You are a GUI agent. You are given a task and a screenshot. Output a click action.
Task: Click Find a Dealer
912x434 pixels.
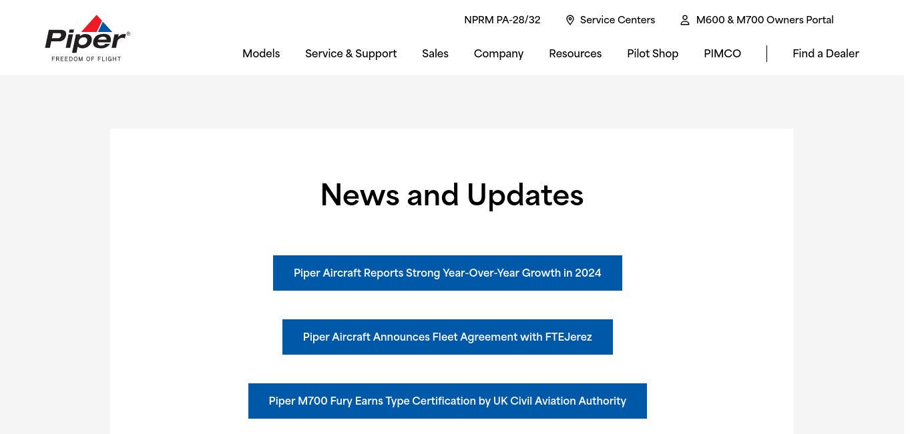pyautogui.click(x=826, y=53)
